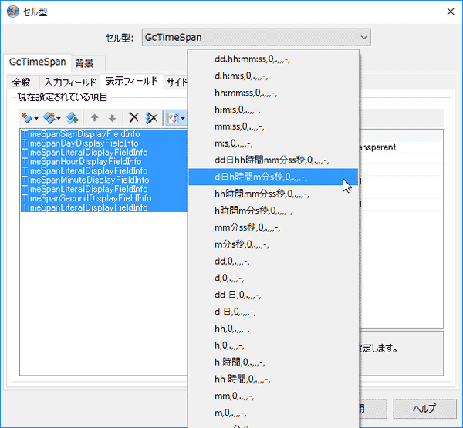Screen dimensions: 463x428
Task: Choose m,0,.,,,-, format
Action: coord(273,413)
